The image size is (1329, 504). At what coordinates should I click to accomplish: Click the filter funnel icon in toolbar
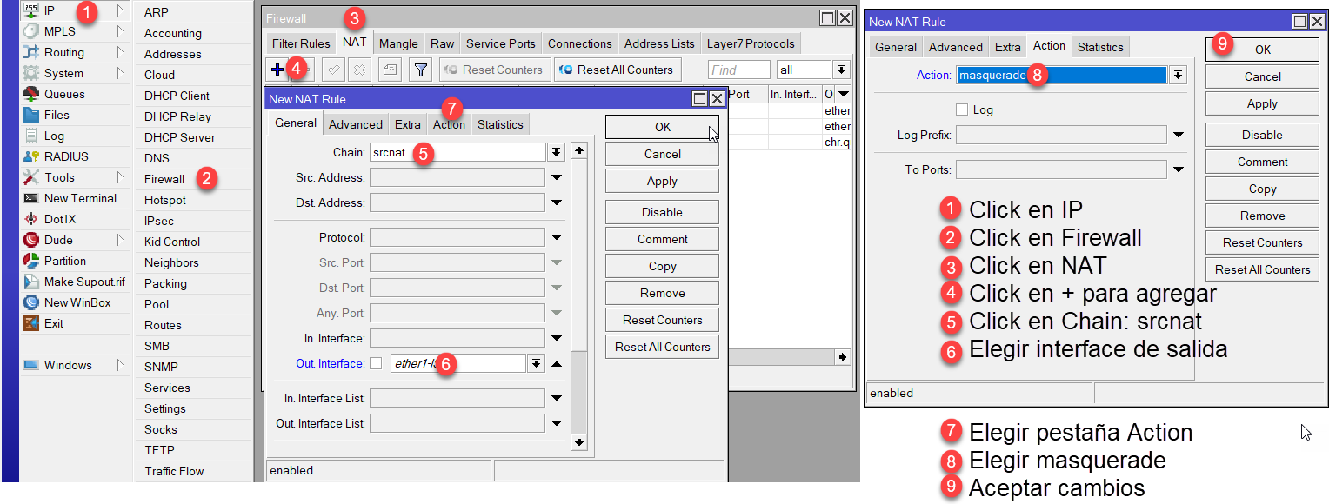click(420, 70)
